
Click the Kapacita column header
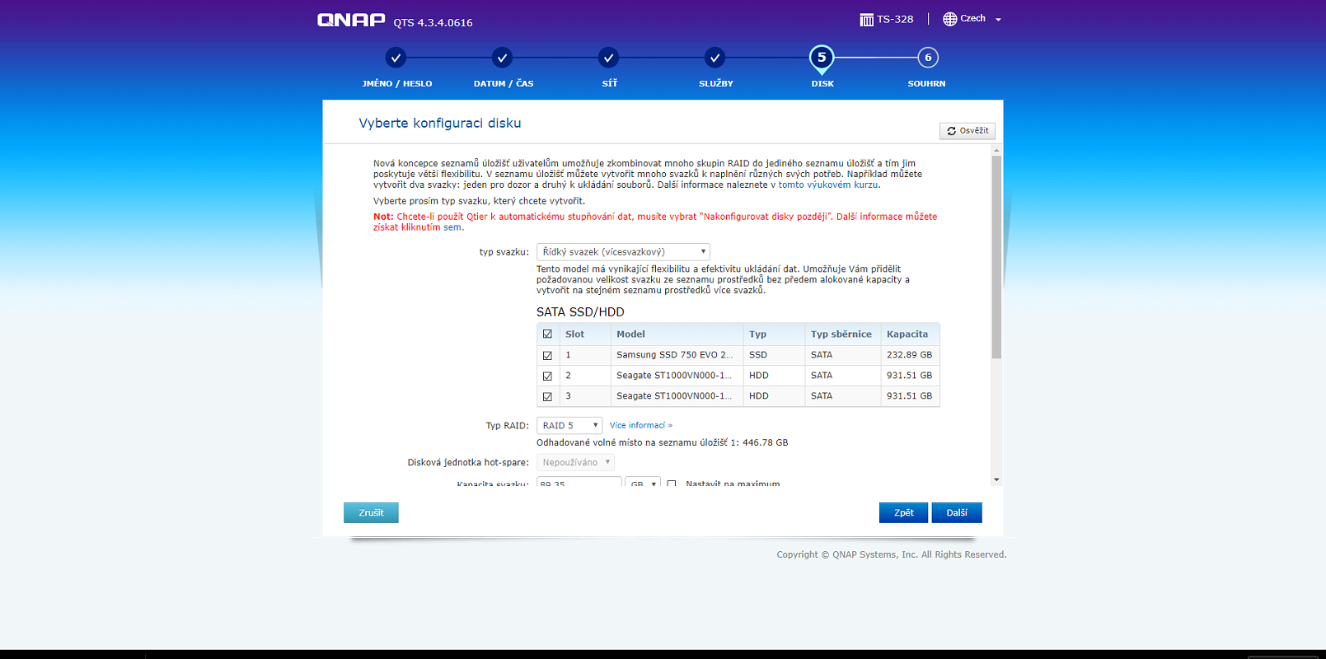(x=910, y=334)
